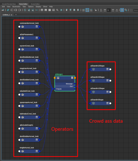Cycle view mode on kaltmalusCrwd_look node
Screen dimensions: 138x161
(36, 117)
